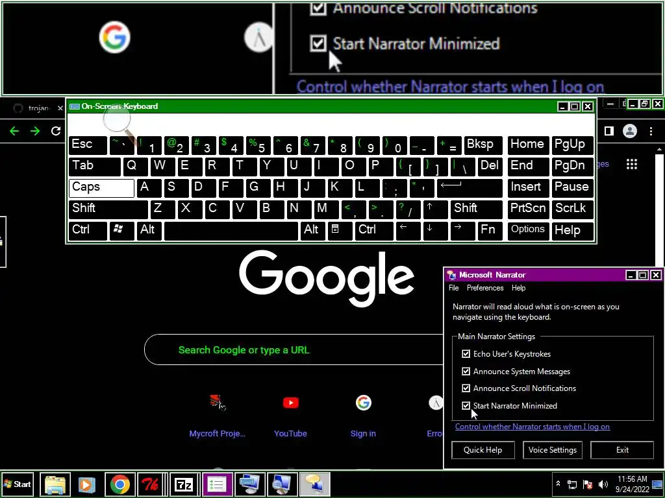Launch the media player taskbar icon
This screenshot has width=665, height=498.
86,484
